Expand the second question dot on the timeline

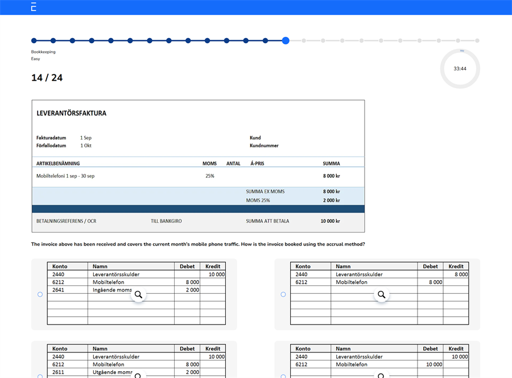pyautogui.click(x=53, y=40)
